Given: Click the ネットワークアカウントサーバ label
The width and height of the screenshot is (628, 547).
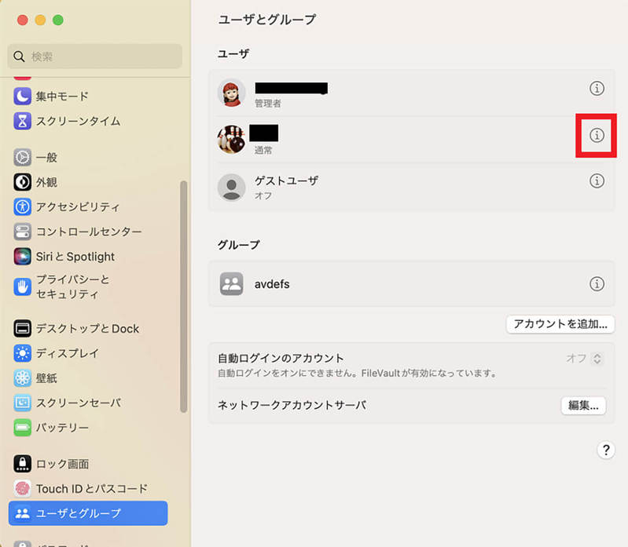Looking at the screenshot, I should point(292,405).
